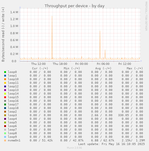Click the 'Throughput per device - by day' title
The height and width of the screenshot is (151, 149).
click(x=74, y=6)
